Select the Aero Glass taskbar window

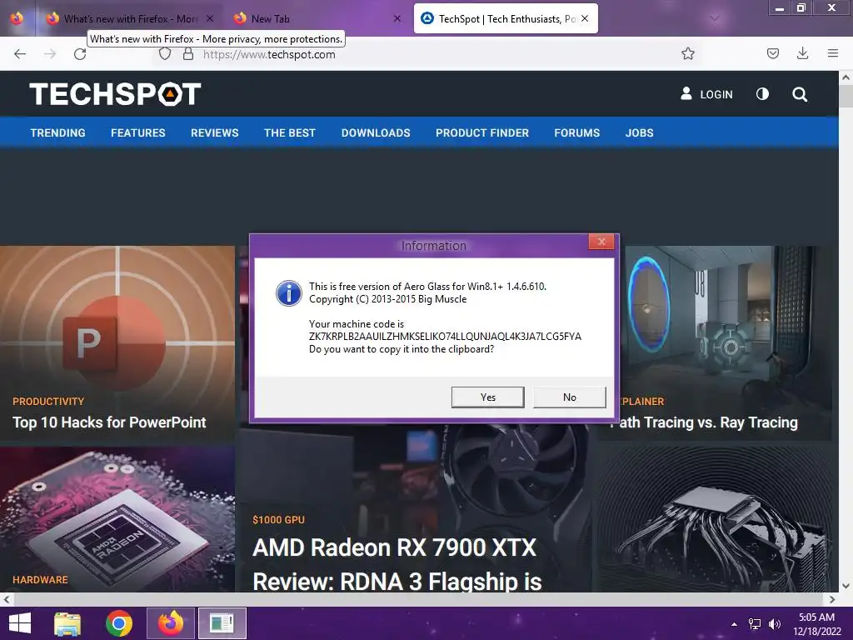click(222, 623)
